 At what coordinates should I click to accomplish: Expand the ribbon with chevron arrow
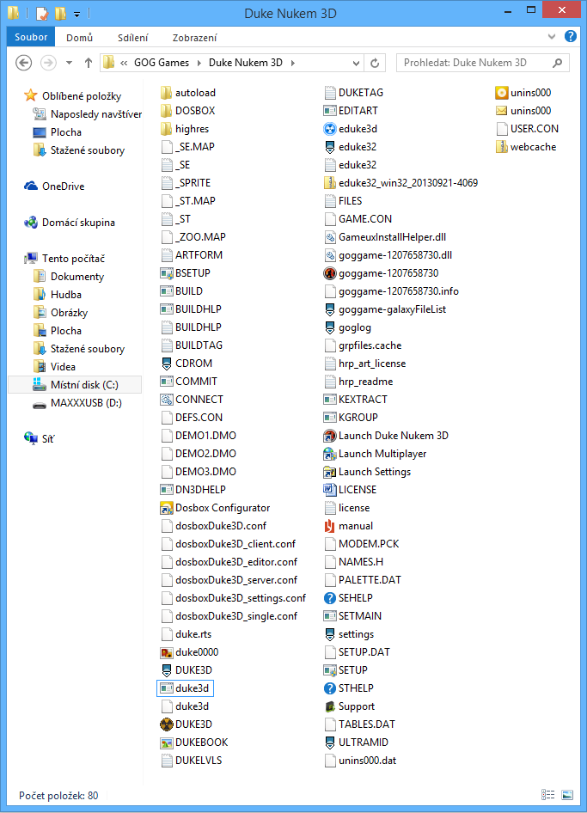(x=552, y=37)
